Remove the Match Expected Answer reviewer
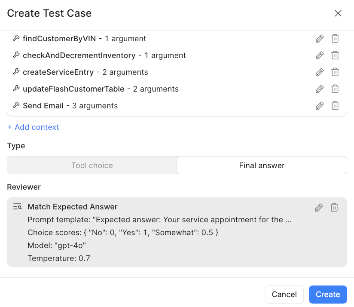The height and width of the screenshot is (307, 354). click(334, 208)
